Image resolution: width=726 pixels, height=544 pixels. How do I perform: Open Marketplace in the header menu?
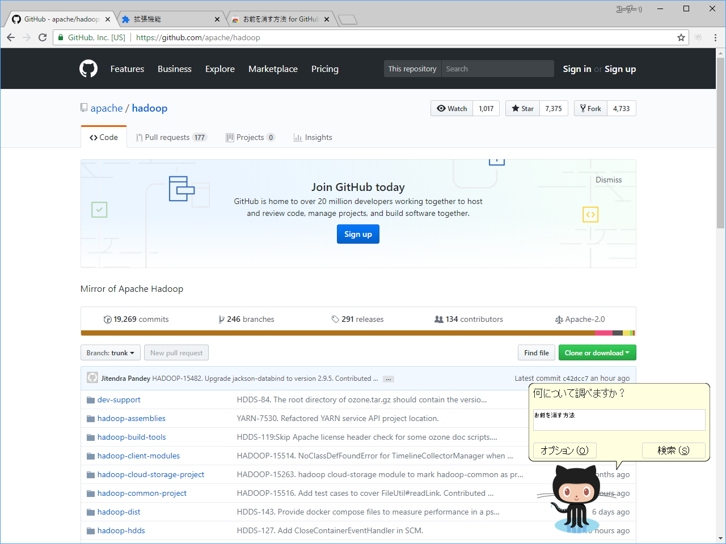(x=273, y=69)
